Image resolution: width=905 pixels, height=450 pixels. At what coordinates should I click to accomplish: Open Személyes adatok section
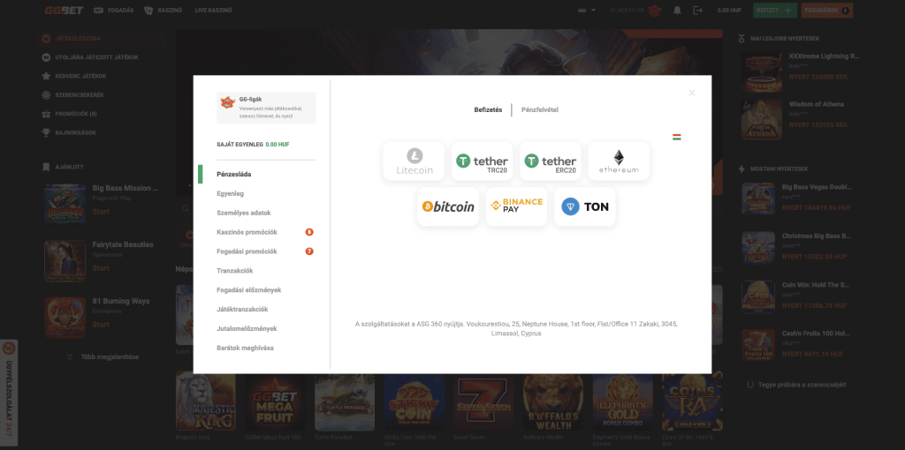click(x=244, y=213)
